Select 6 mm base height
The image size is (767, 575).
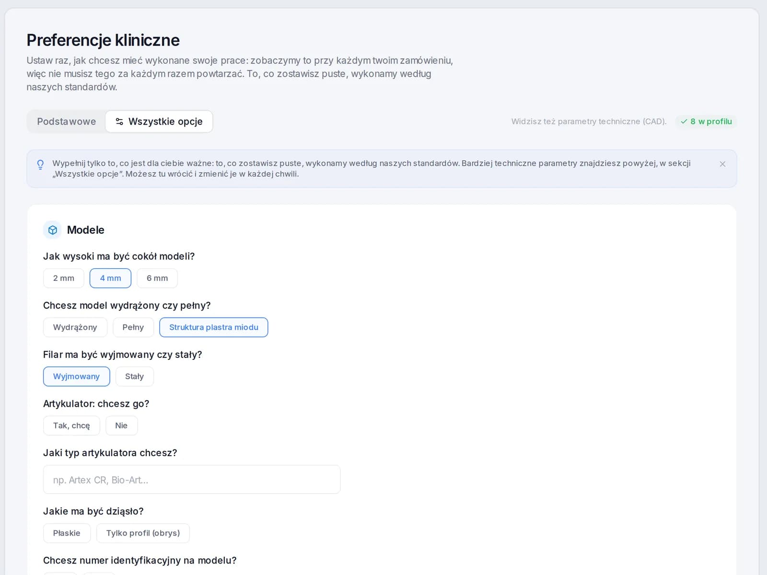click(157, 278)
